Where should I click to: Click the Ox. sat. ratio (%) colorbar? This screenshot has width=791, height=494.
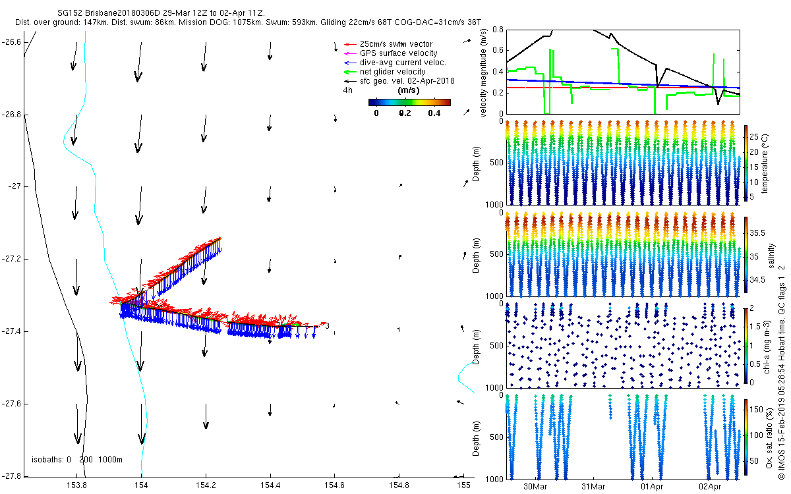click(746, 435)
